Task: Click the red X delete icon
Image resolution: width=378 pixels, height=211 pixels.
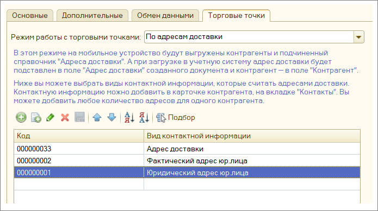Action: 65,118
